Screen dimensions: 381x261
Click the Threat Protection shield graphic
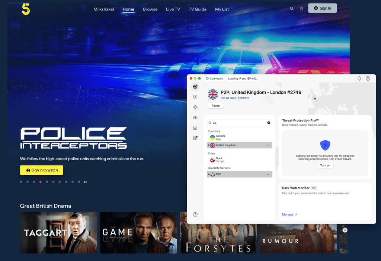pyautogui.click(x=325, y=145)
